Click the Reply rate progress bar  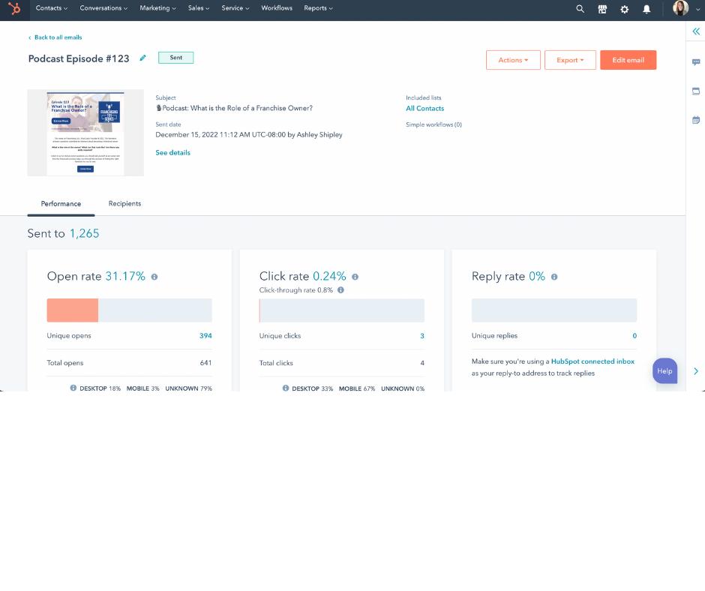tap(554, 310)
